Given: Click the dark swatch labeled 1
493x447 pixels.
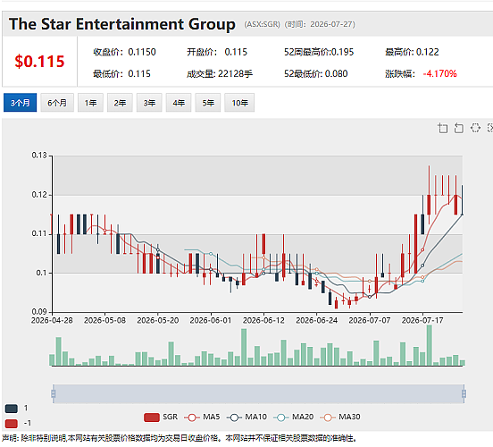Looking at the screenshot, I should click(12, 409).
